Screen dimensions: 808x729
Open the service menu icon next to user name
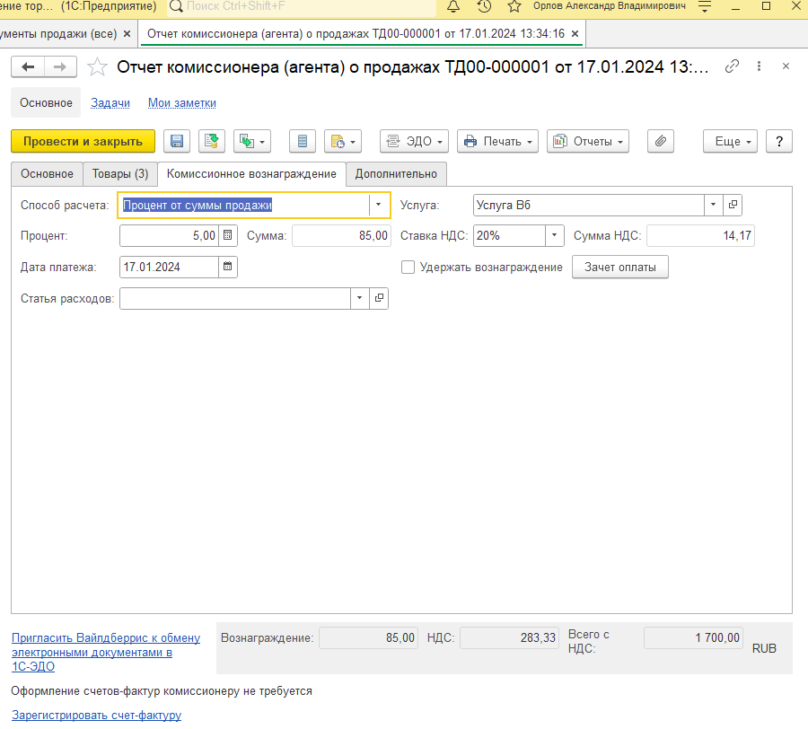click(705, 6)
